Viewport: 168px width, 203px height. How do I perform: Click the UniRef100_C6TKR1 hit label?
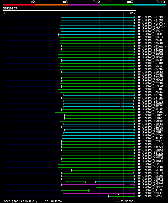[151, 17]
